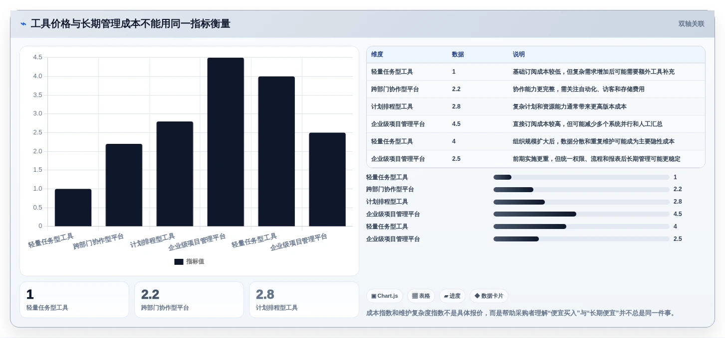Click the x-axis label 跨部门协作型平台 under the chart

(99, 241)
